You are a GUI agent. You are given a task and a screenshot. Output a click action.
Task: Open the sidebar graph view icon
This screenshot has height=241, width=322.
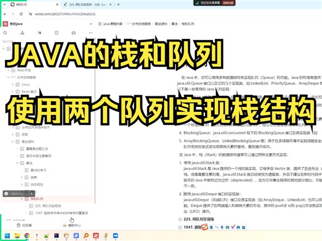pos(22,33)
